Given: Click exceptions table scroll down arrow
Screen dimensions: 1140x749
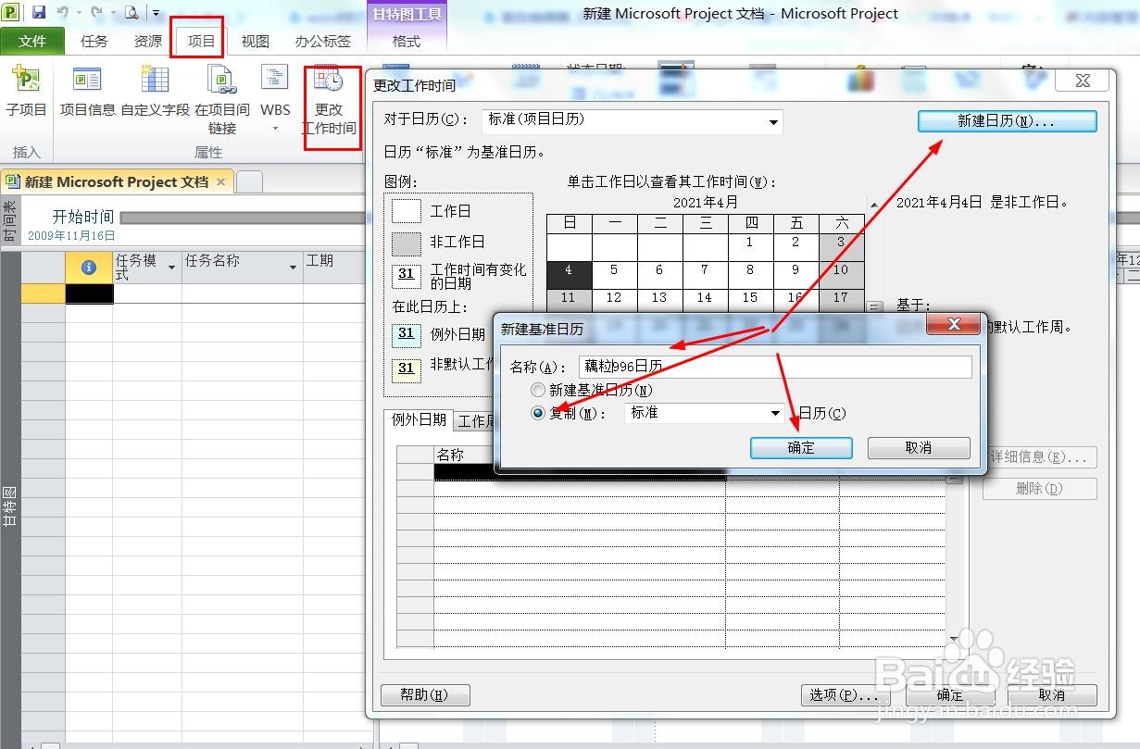Looking at the screenshot, I should 954,639.
